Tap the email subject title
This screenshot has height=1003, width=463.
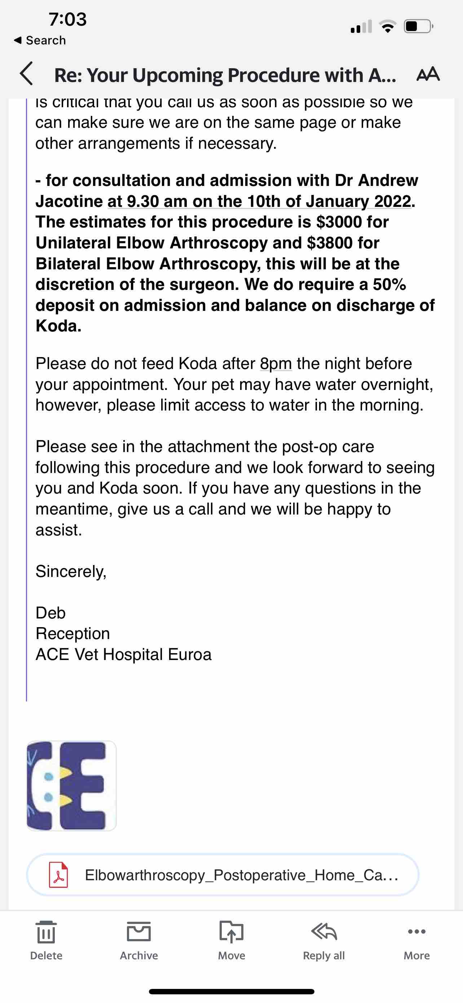coord(225,75)
